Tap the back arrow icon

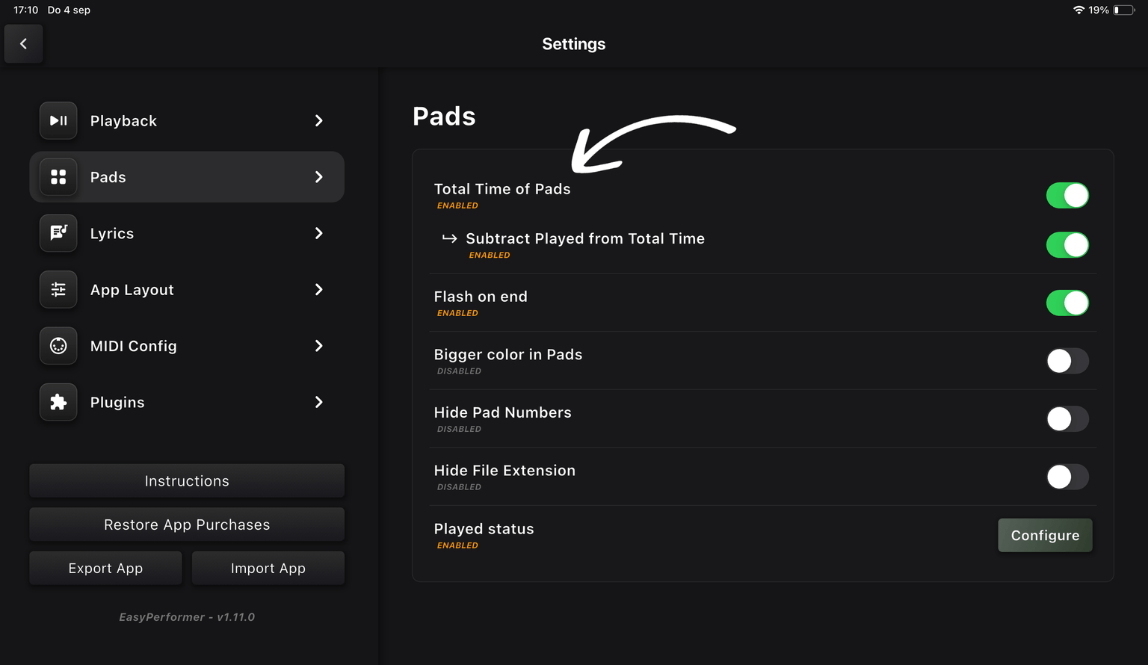click(x=23, y=44)
